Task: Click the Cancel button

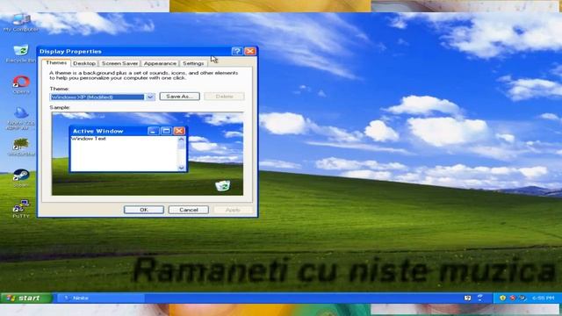Action: point(189,210)
